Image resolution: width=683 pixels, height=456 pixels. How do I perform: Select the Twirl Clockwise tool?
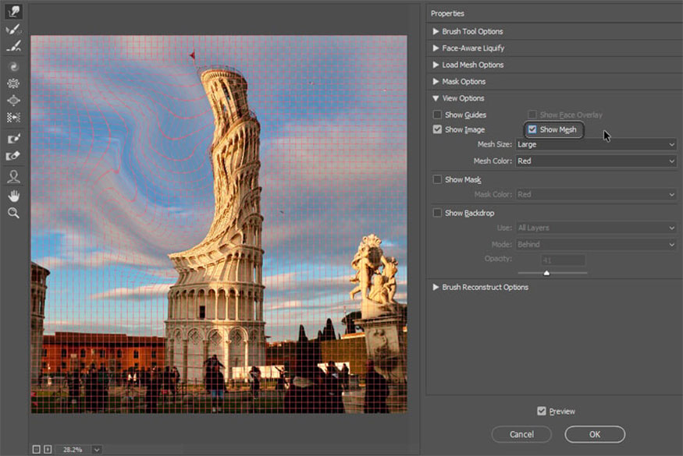click(13, 67)
